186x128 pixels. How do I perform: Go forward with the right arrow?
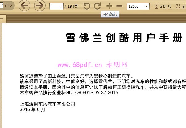[40, 6]
